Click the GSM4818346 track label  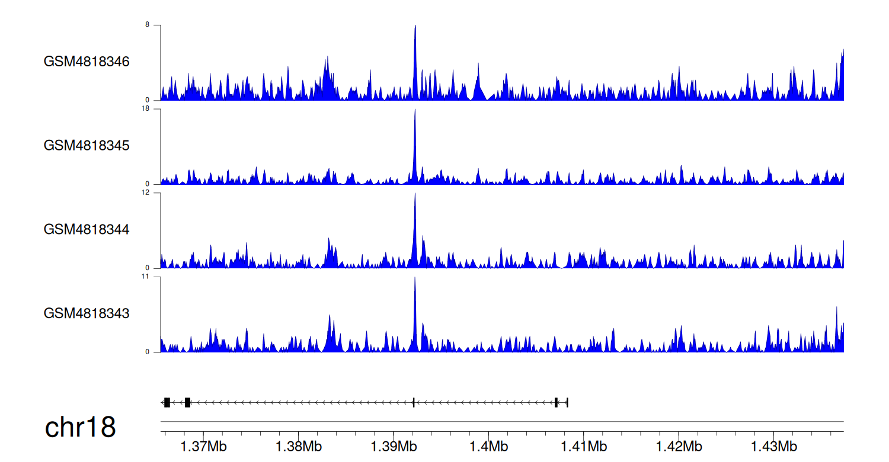(87, 62)
